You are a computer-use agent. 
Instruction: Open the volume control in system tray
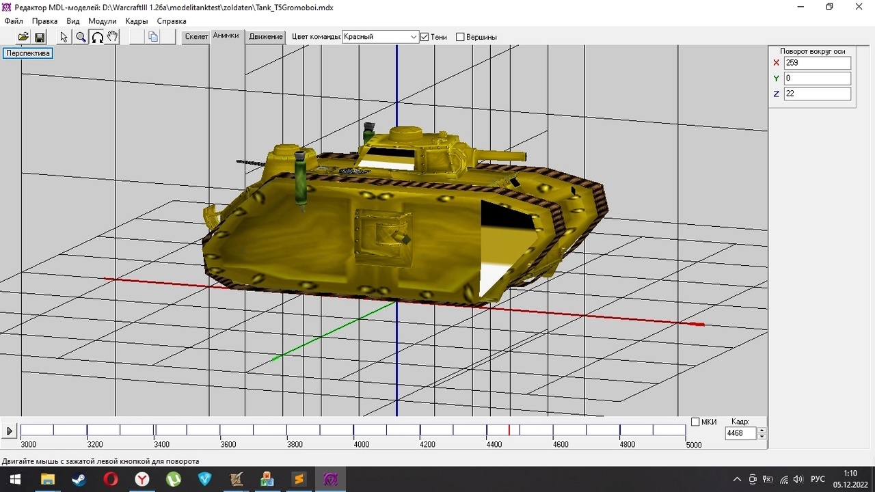click(x=798, y=480)
